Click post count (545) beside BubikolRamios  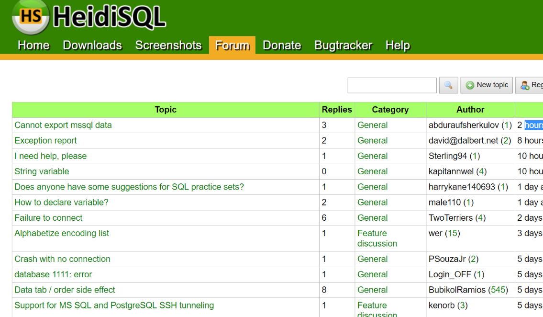point(498,290)
